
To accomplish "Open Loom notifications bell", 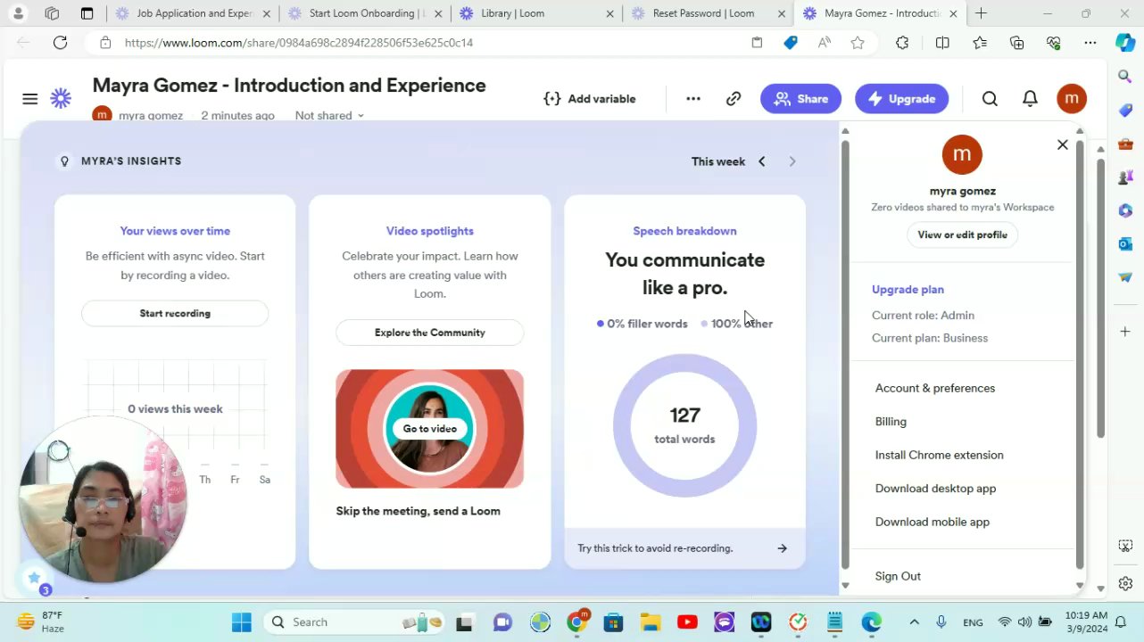I will point(1030,99).
